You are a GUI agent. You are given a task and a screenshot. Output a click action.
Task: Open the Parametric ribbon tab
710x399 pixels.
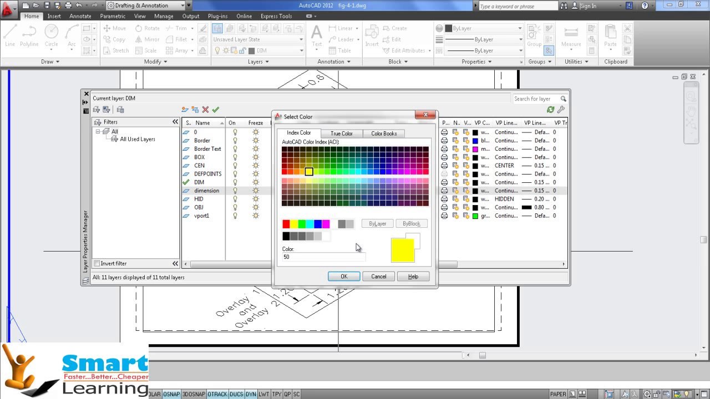click(113, 16)
